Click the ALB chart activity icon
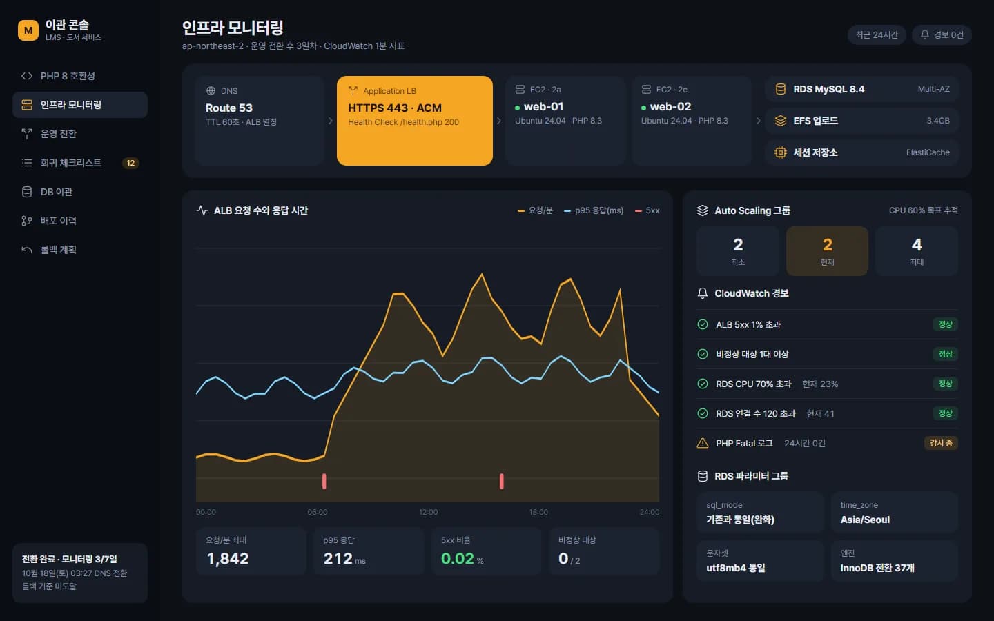Image resolution: width=994 pixels, height=621 pixels. tap(202, 210)
